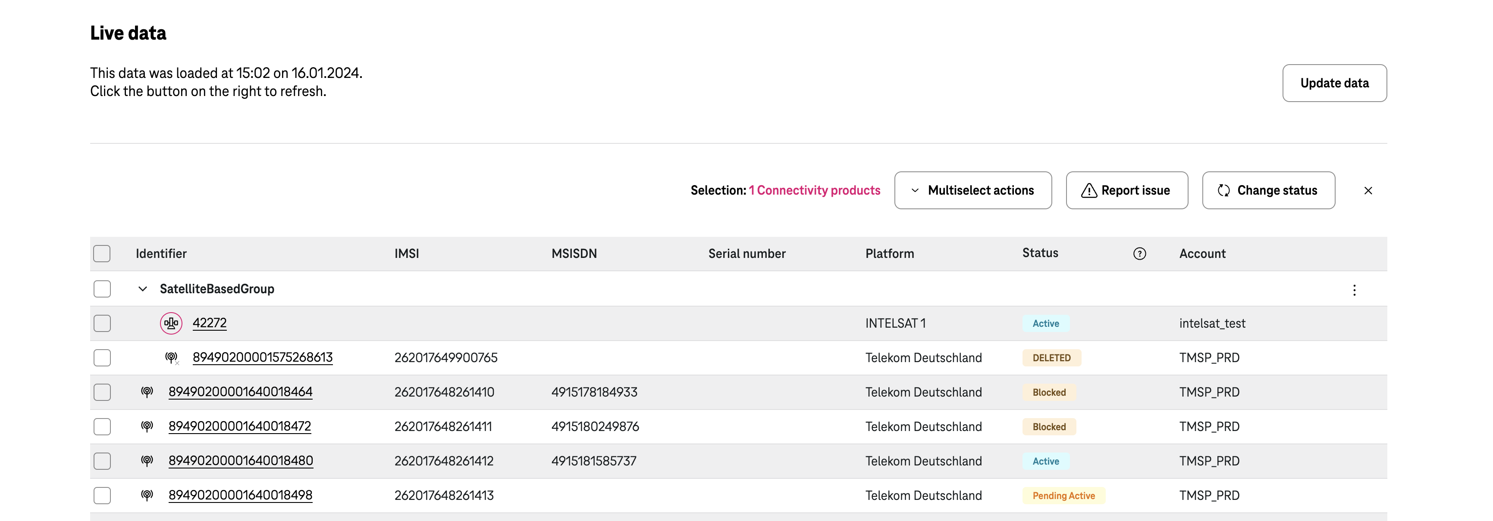Click the Identifier column header
The image size is (1493, 521).
161,254
